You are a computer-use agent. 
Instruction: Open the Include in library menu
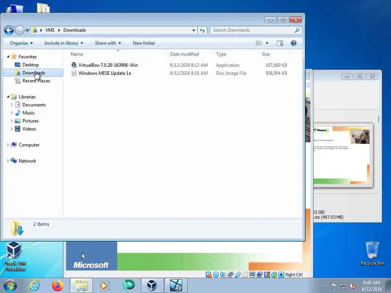click(64, 43)
